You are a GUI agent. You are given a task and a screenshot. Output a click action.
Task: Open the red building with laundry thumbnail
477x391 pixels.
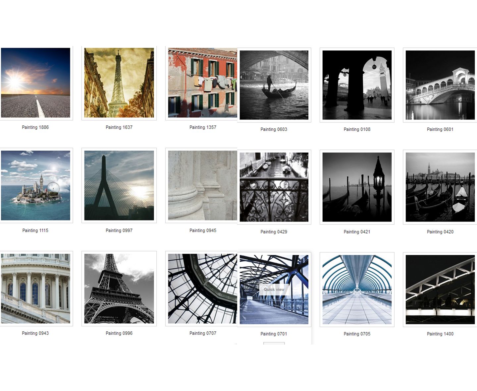[x=202, y=83]
